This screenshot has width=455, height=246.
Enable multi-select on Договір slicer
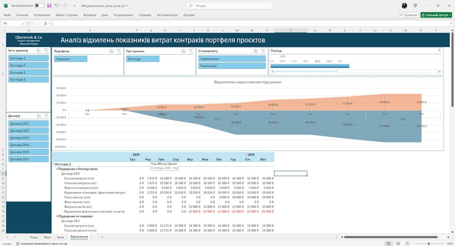click(x=39, y=116)
